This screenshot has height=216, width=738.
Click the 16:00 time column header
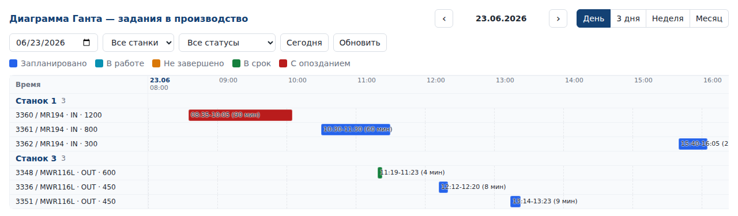click(x=713, y=80)
